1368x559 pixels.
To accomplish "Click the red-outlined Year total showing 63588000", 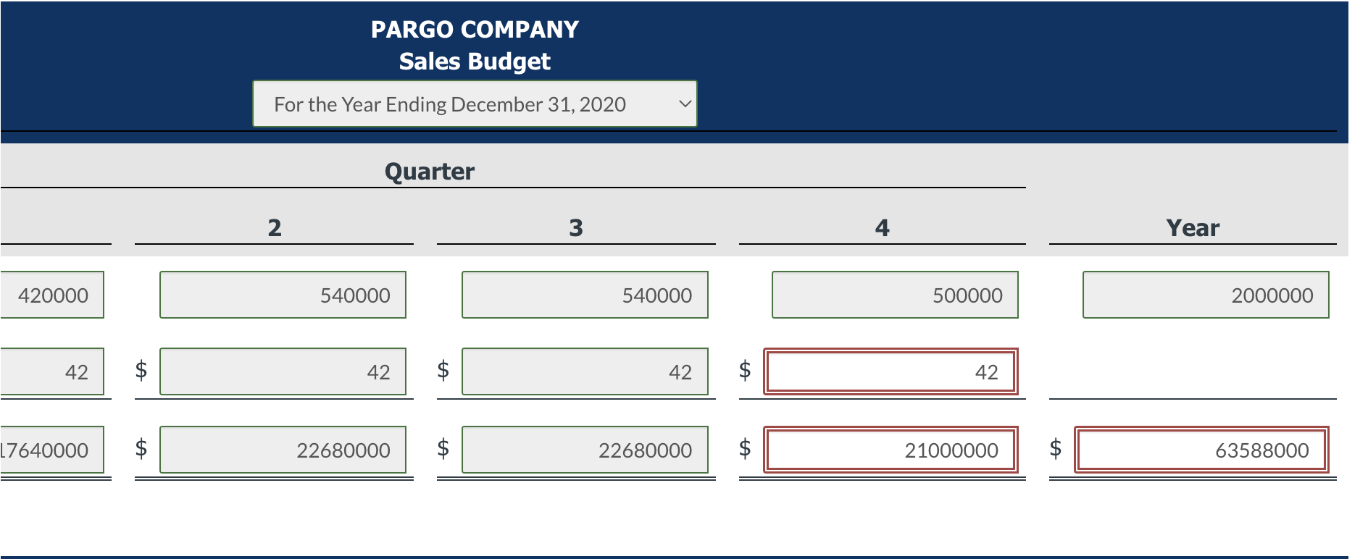I will (1201, 450).
